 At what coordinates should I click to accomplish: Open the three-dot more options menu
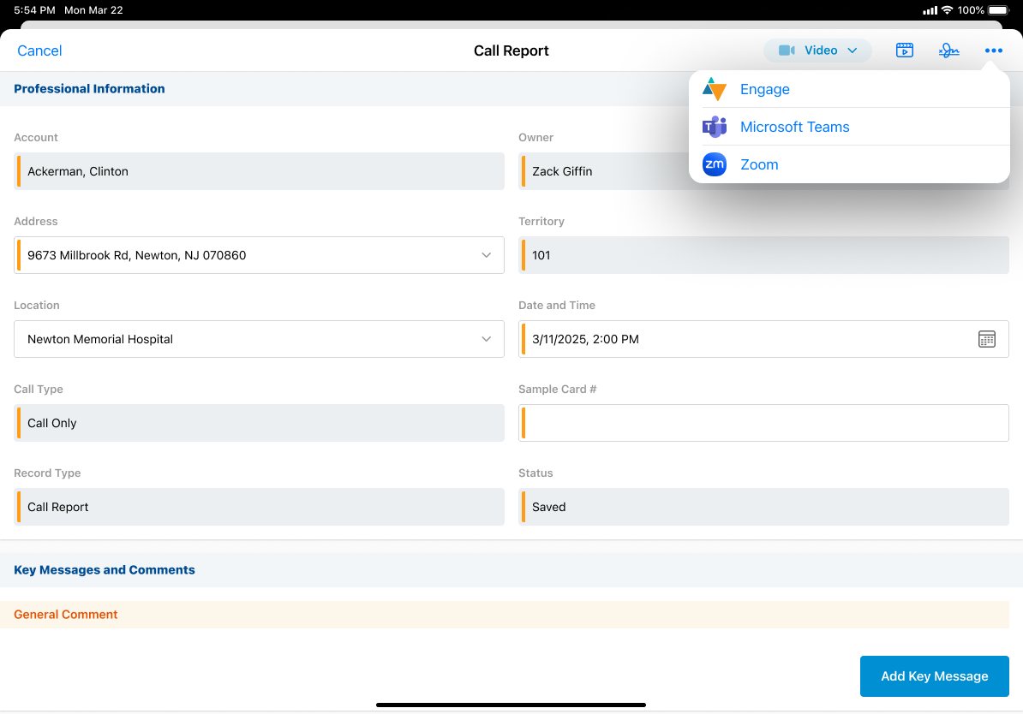click(x=993, y=51)
